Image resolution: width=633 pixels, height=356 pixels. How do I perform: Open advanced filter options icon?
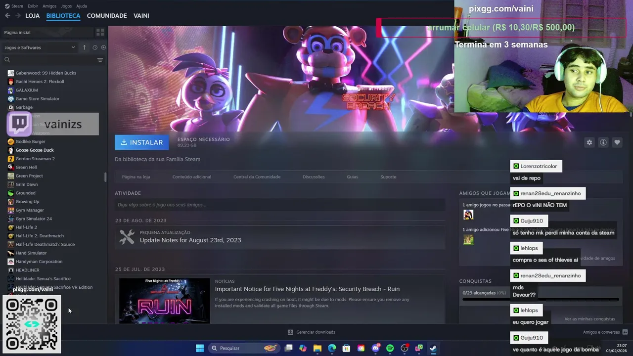[x=100, y=60]
